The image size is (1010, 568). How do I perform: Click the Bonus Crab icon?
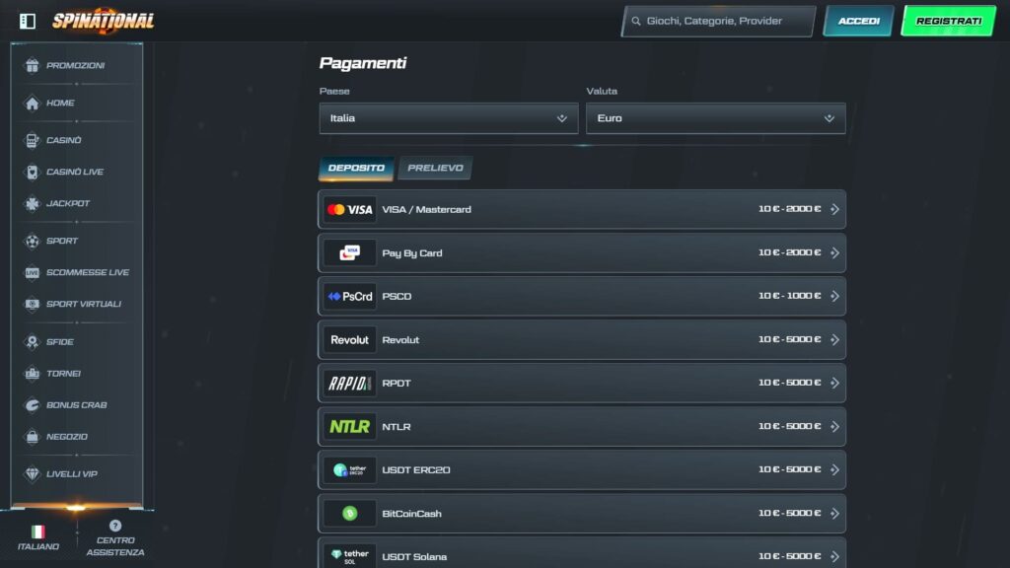point(32,405)
